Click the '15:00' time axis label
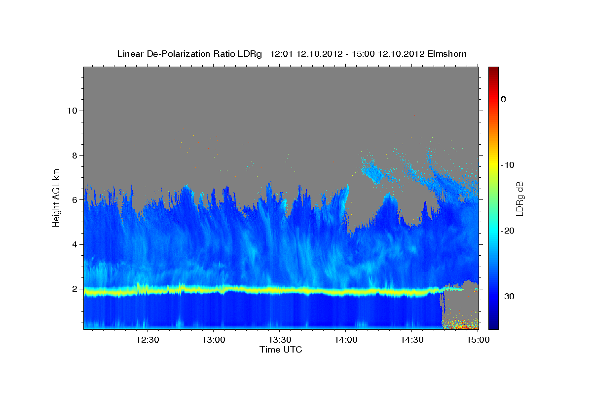592x395 pixels. 478,340
